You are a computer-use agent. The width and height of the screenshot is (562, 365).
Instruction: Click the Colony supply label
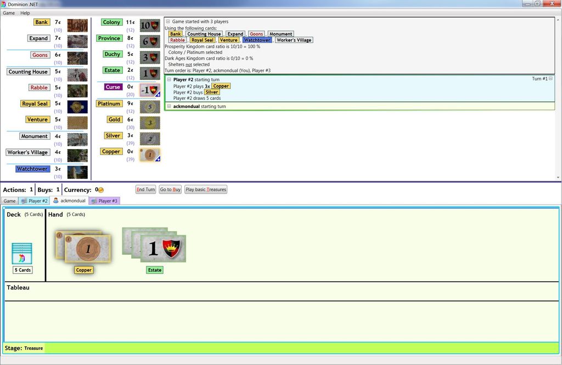[x=111, y=22]
